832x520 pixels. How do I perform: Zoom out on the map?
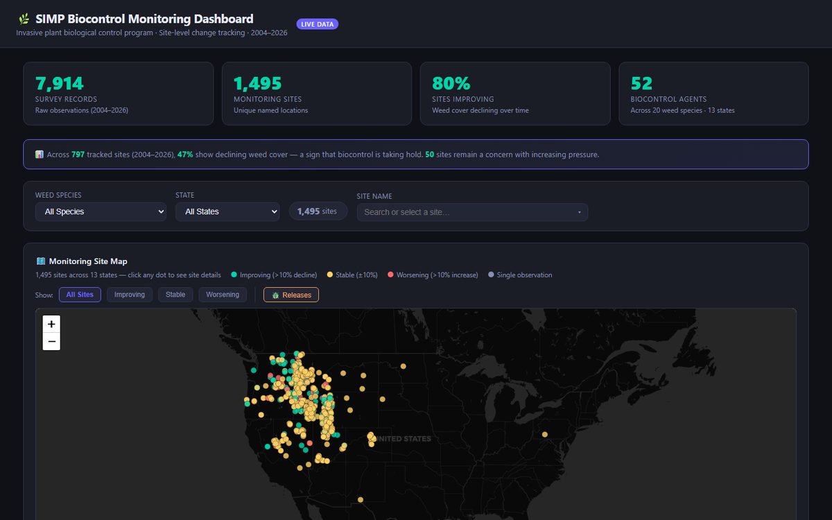click(51, 342)
